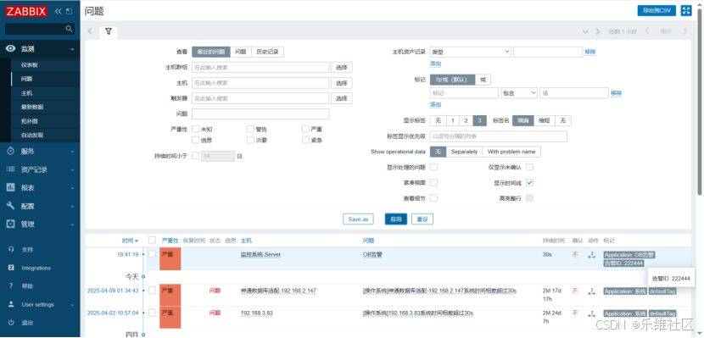
Task: Collapse the sidebar with the double-chevron icon
Action: point(58,12)
